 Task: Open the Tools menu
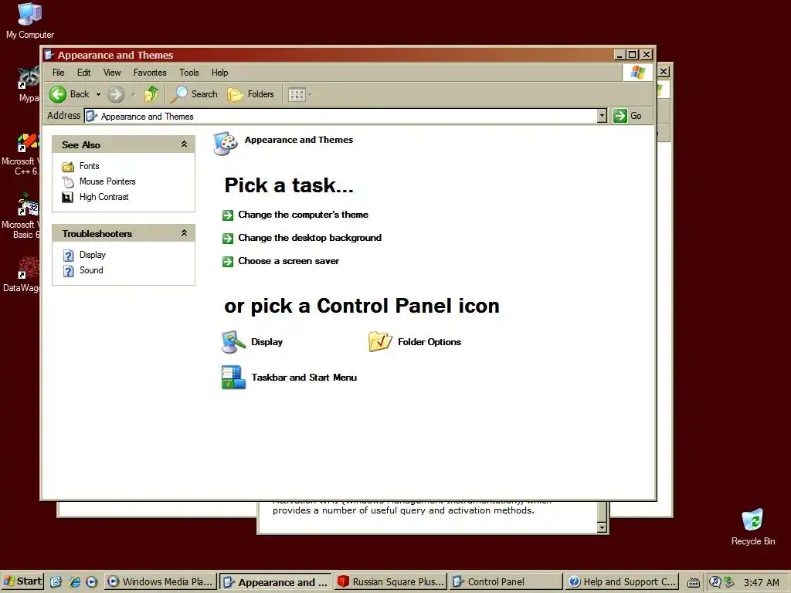[x=189, y=73]
